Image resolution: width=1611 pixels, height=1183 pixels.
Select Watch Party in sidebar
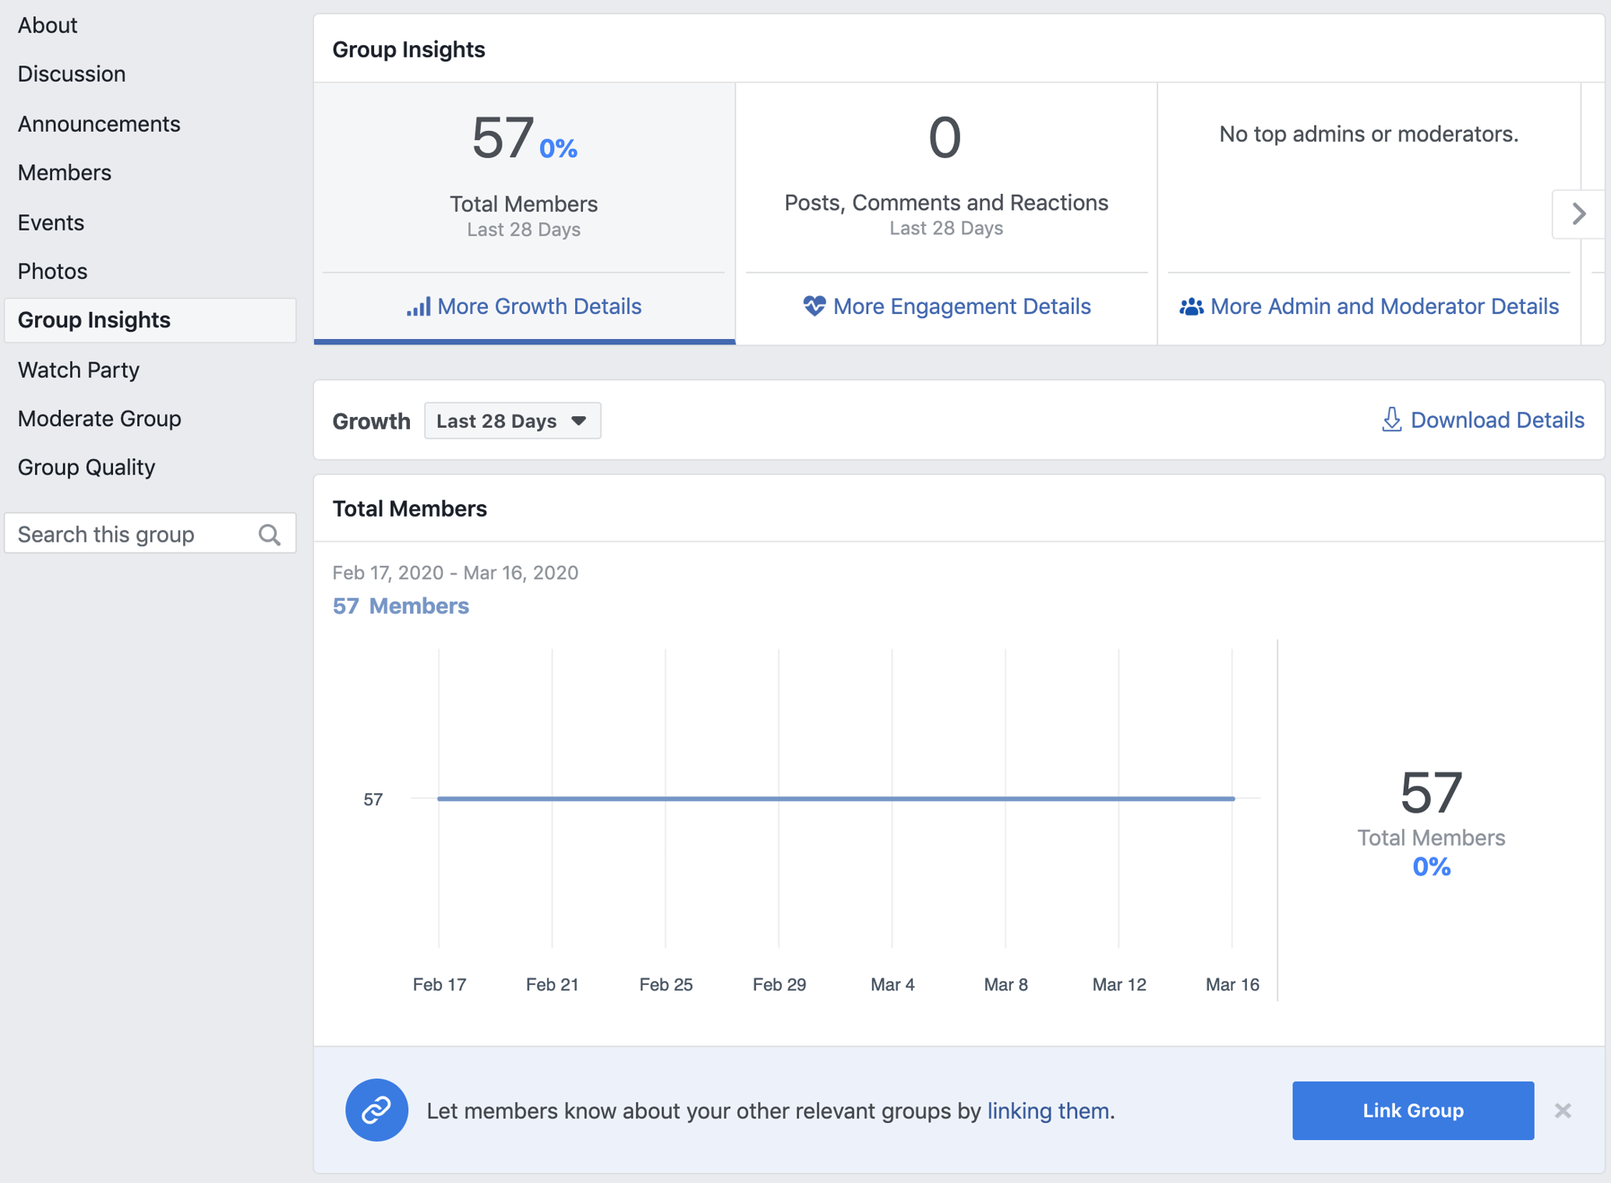pos(79,369)
